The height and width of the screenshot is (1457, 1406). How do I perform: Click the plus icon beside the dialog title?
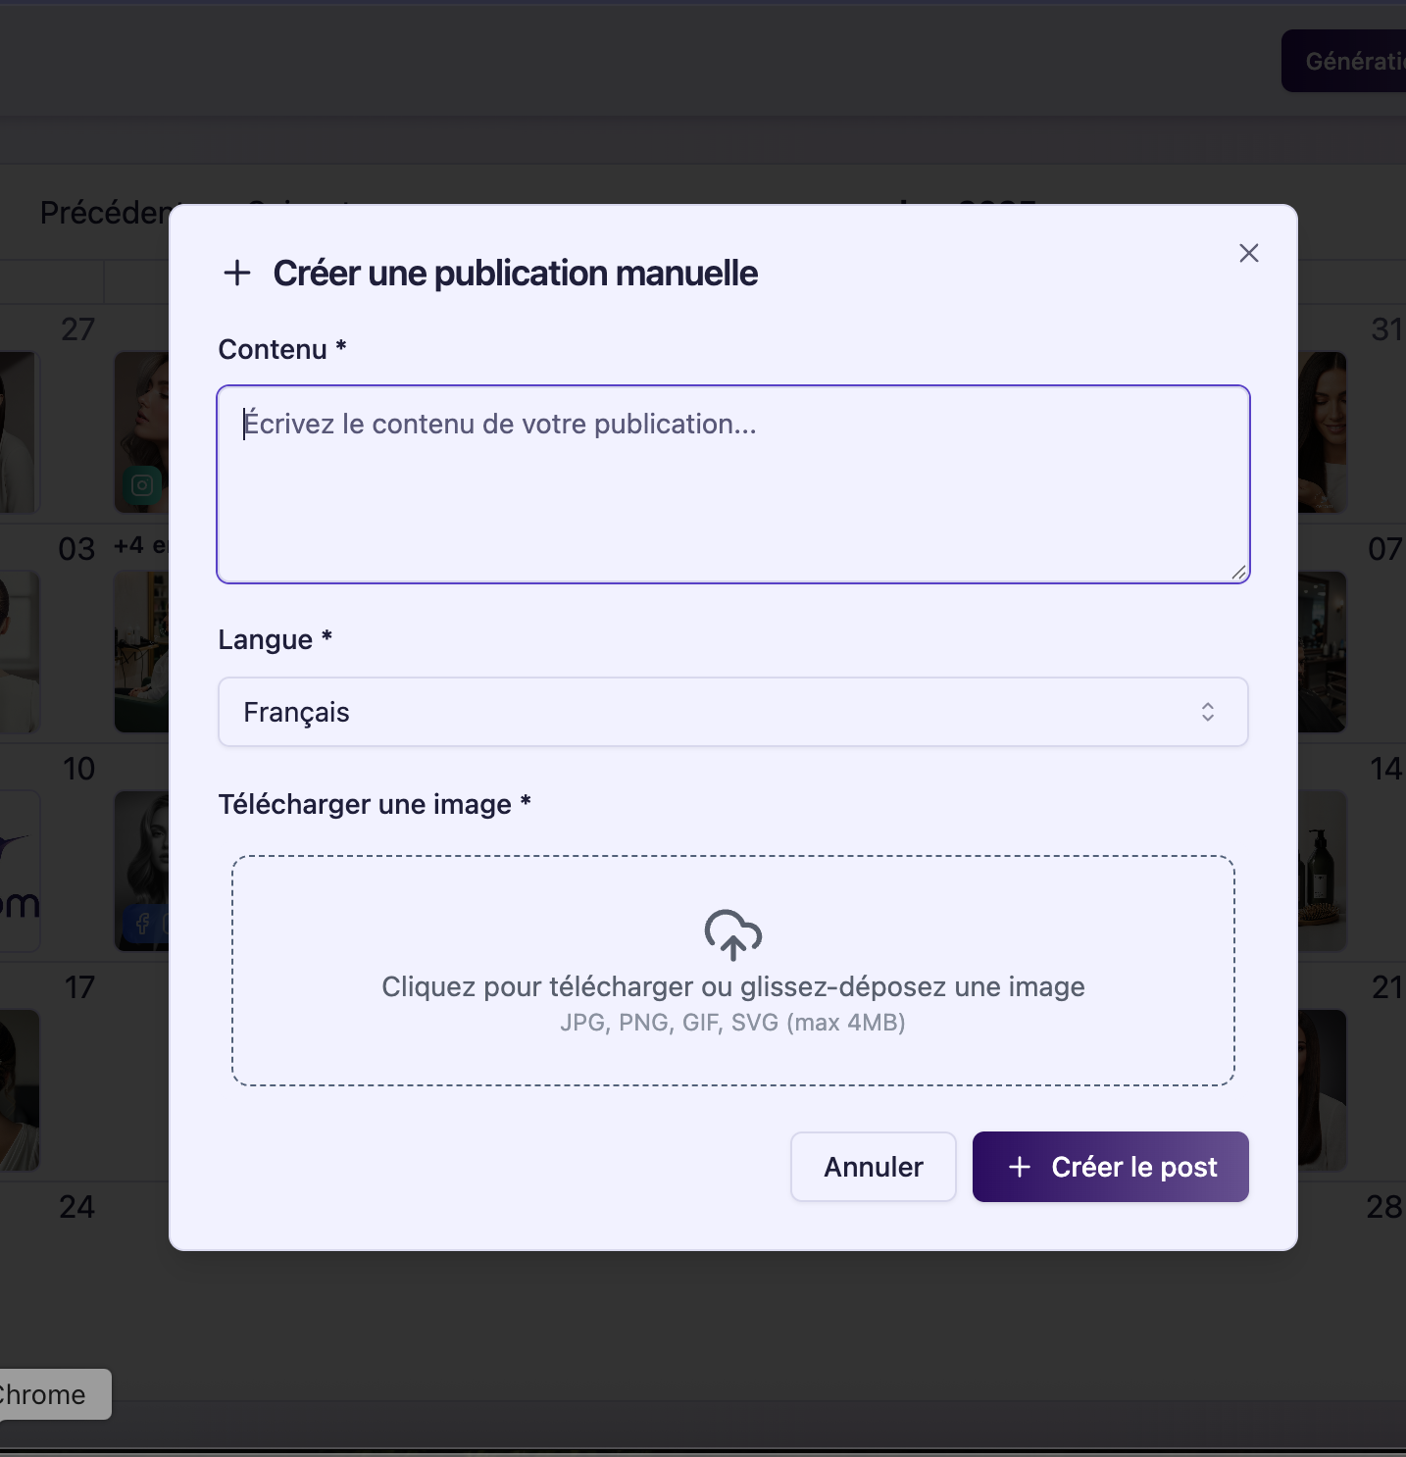click(237, 273)
